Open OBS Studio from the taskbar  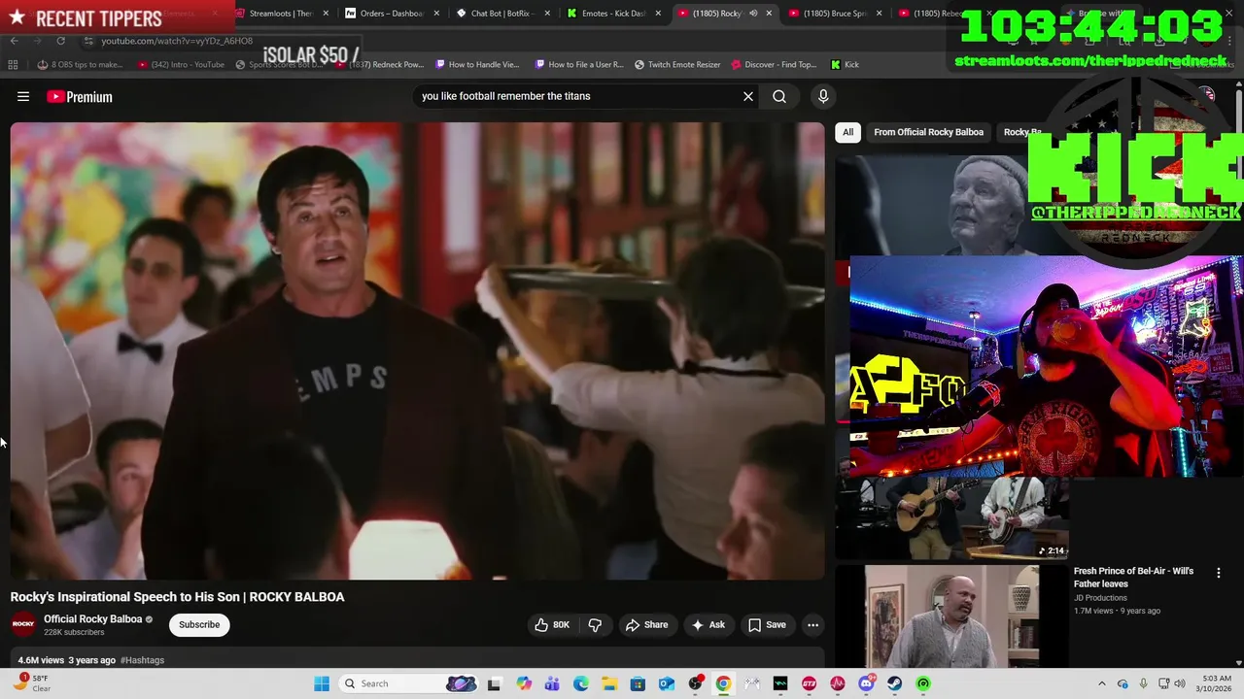click(x=695, y=683)
